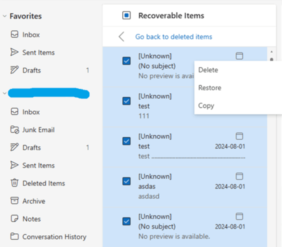The height and width of the screenshot is (247, 282).
Task: Select the Inbox icon under Favorites
Action: point(14,34)
